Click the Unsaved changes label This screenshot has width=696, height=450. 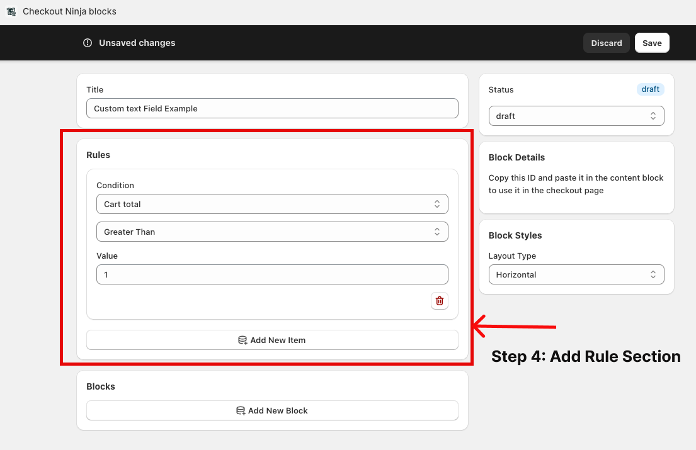coord(137,43)
